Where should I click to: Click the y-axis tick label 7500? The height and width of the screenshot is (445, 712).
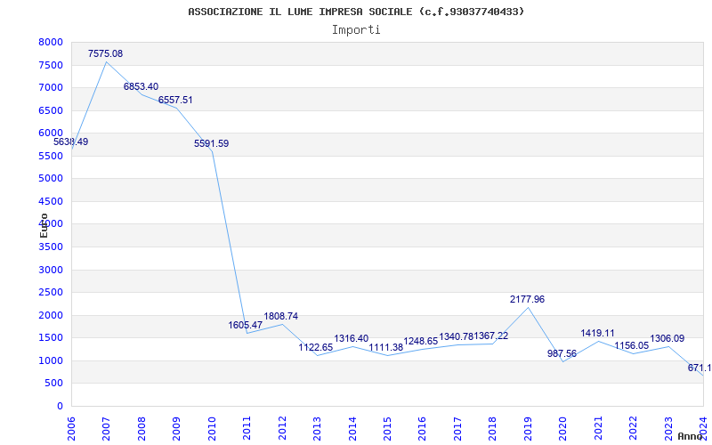pos(52,65)
